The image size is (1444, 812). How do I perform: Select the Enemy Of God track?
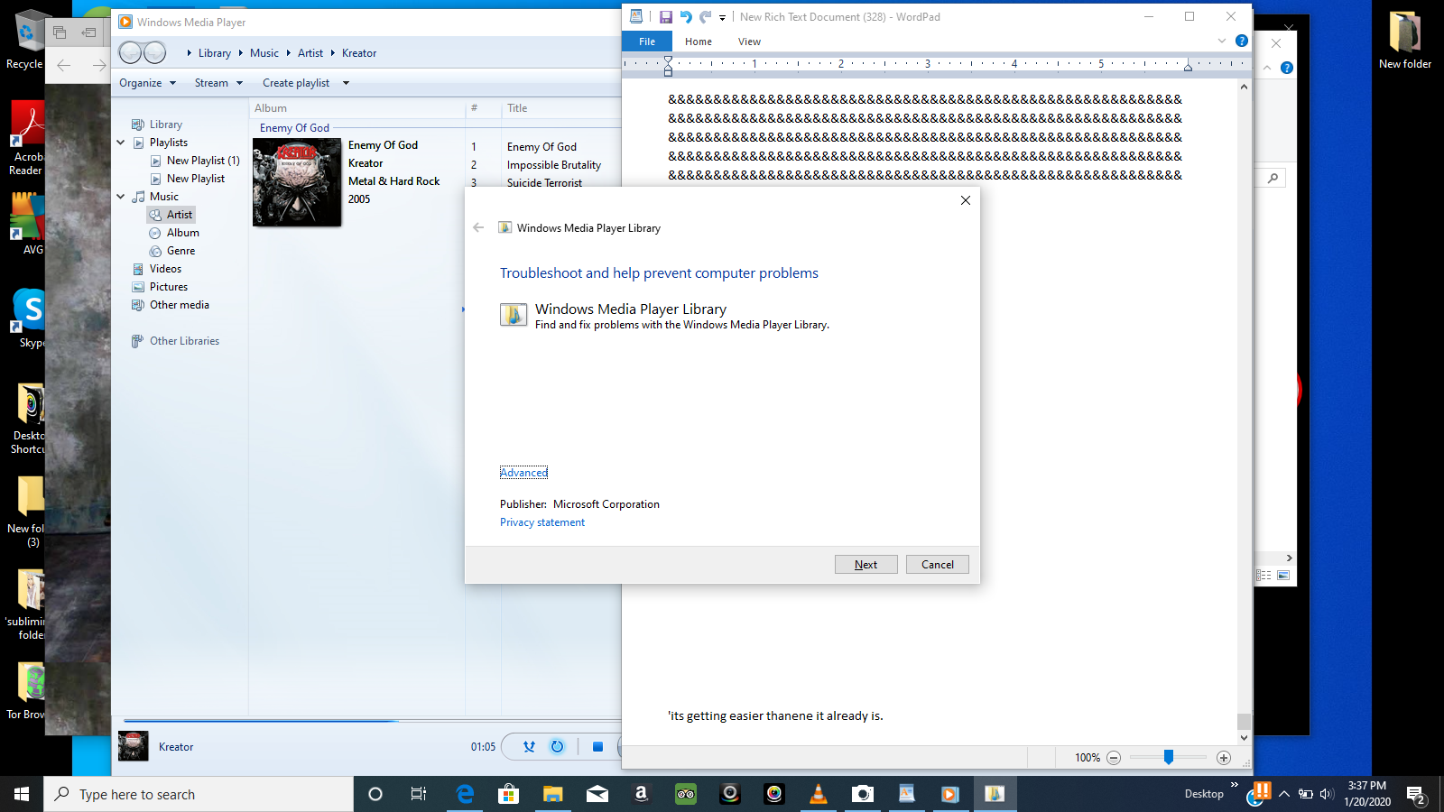pyautogui.click(x=541, y=147)
